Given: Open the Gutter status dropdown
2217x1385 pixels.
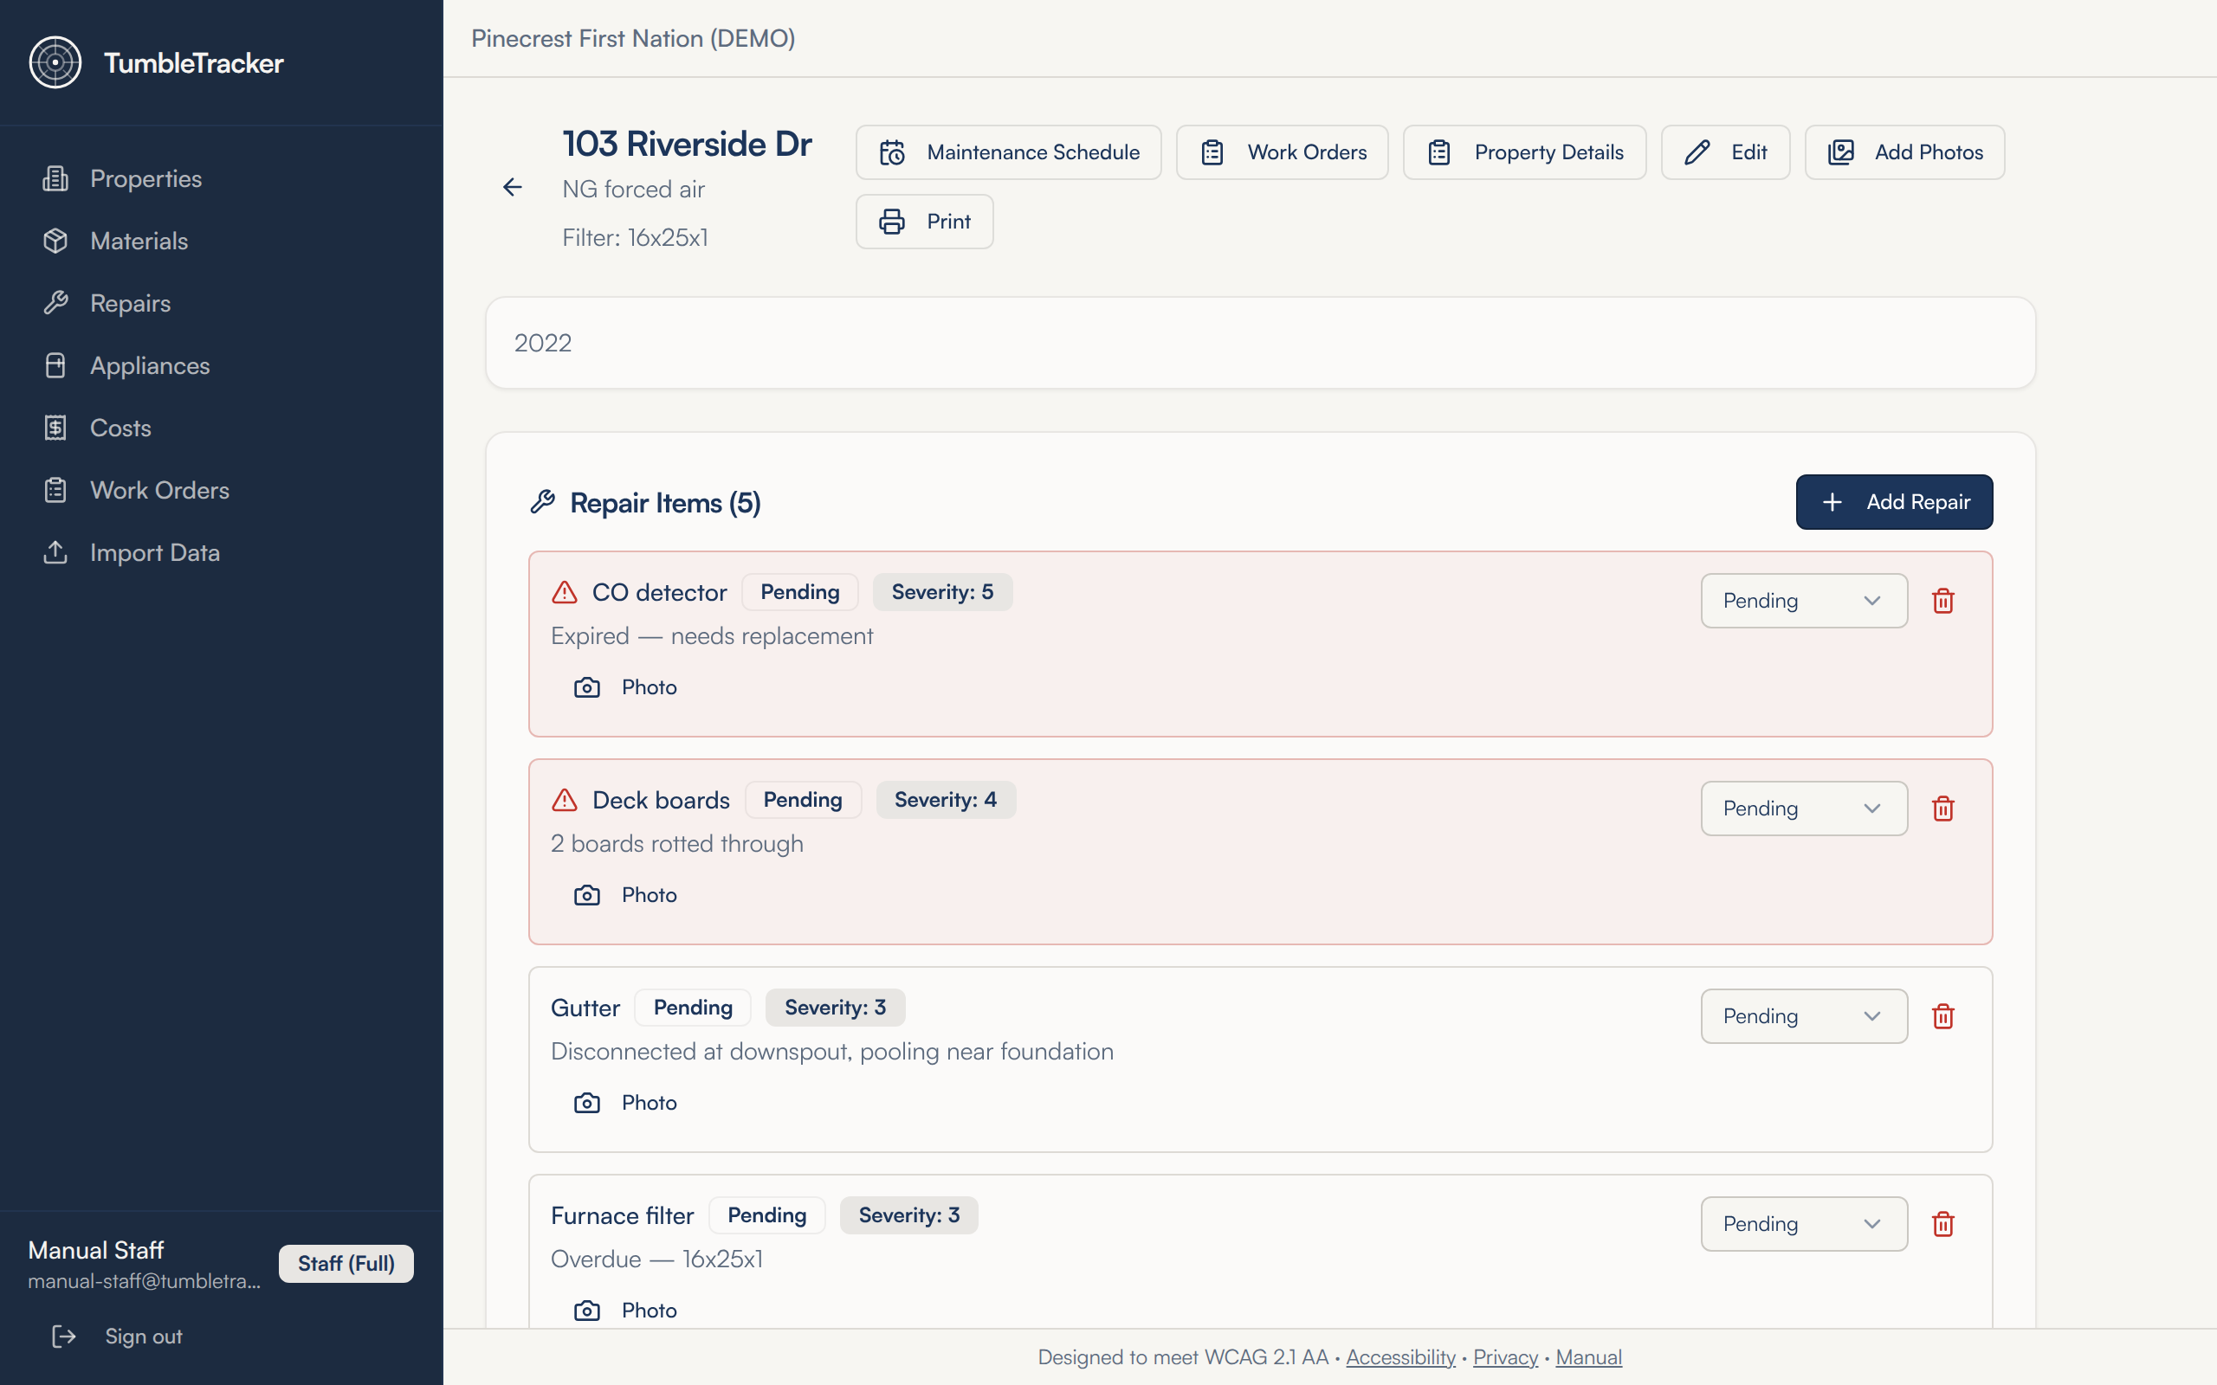Looking at the screenshot, I should [1804, 1017].
